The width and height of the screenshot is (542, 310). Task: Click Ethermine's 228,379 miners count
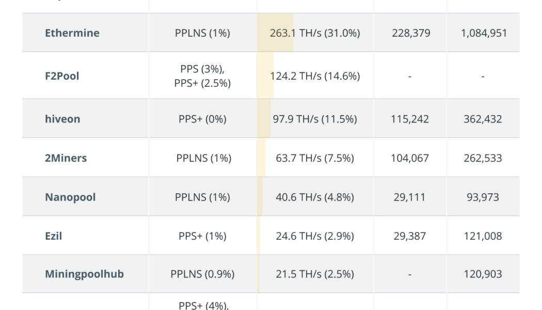pos(410,33)
